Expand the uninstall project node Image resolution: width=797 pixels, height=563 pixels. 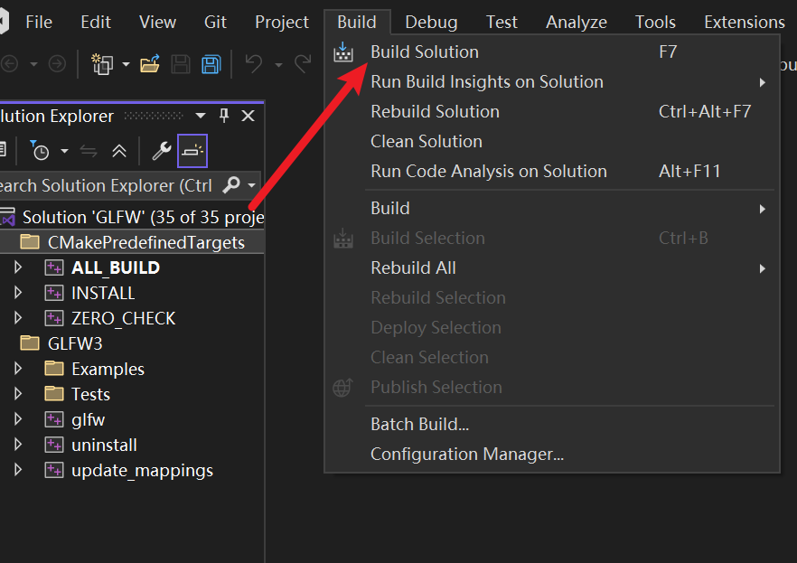pyautogui.click(x=18, y=445)
